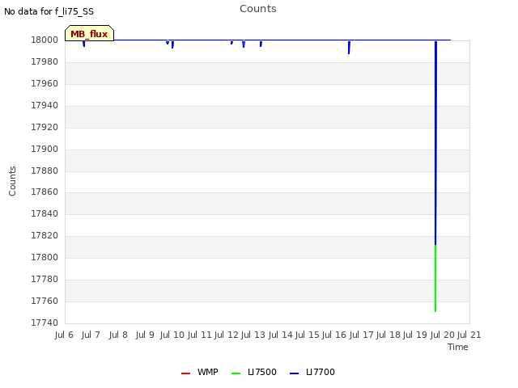The width and height of the screenshot is (518, 388).
Task: Click the 'Jul 6' x-axis tick label
Action: click(64, 335)
